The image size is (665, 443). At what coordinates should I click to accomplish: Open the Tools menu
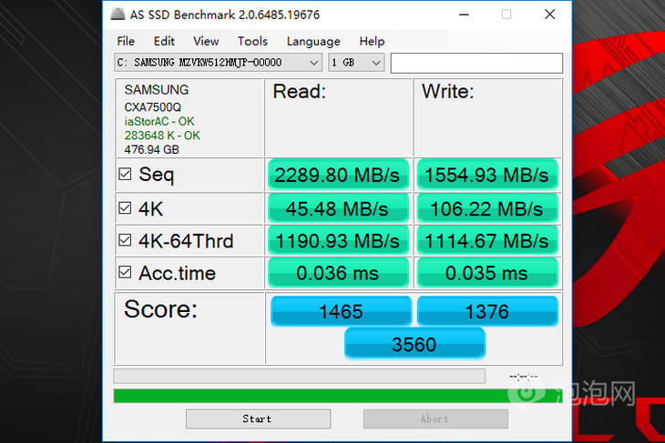(252, 41)
